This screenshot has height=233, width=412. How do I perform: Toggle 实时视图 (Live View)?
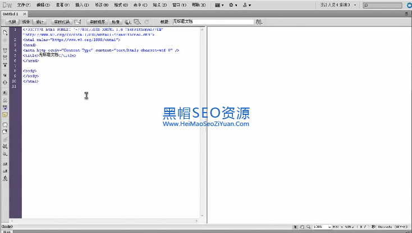pyautogui.click(x=98, y=21)
